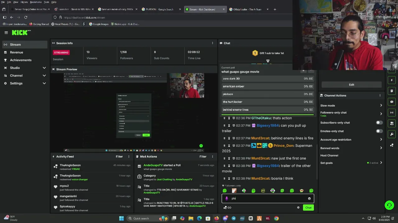Click the three-dots cluster icon in right rail
398x223 pixels.
coord(392,145)
